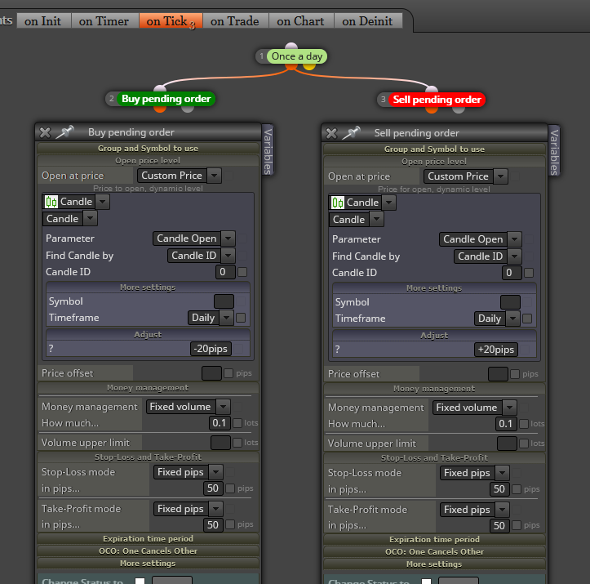Viewport: 590px width, 584px height.
Task: Open Variables side tab of Buy panel
Action: tap(268, 150)
